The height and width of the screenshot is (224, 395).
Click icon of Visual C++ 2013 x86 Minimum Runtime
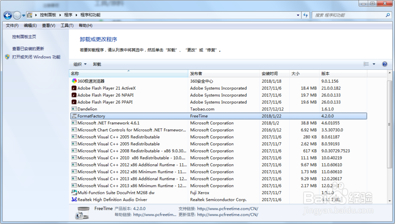(74, 185)
